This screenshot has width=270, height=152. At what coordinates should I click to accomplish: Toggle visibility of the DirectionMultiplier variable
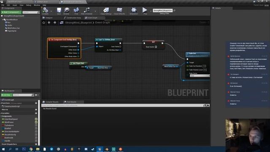click(36, 131)
